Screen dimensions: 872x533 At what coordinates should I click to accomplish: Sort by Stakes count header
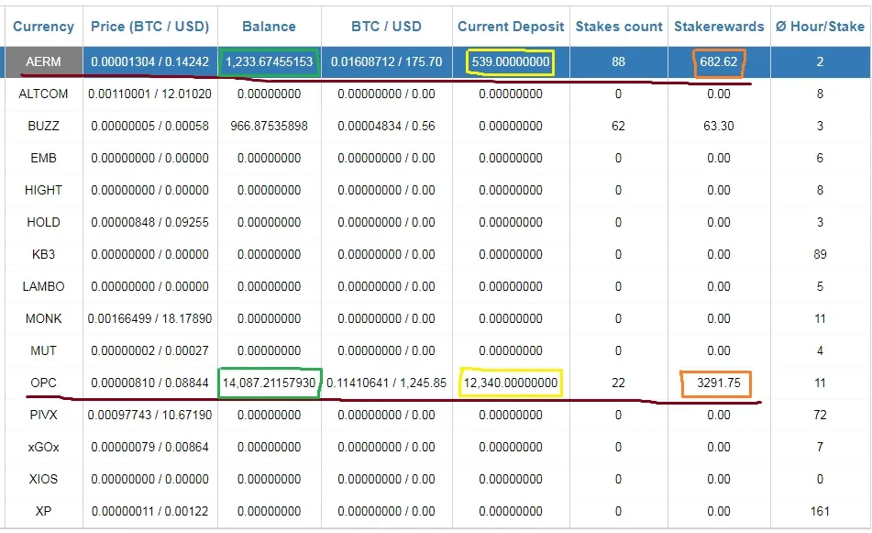[x=619, y=27]
